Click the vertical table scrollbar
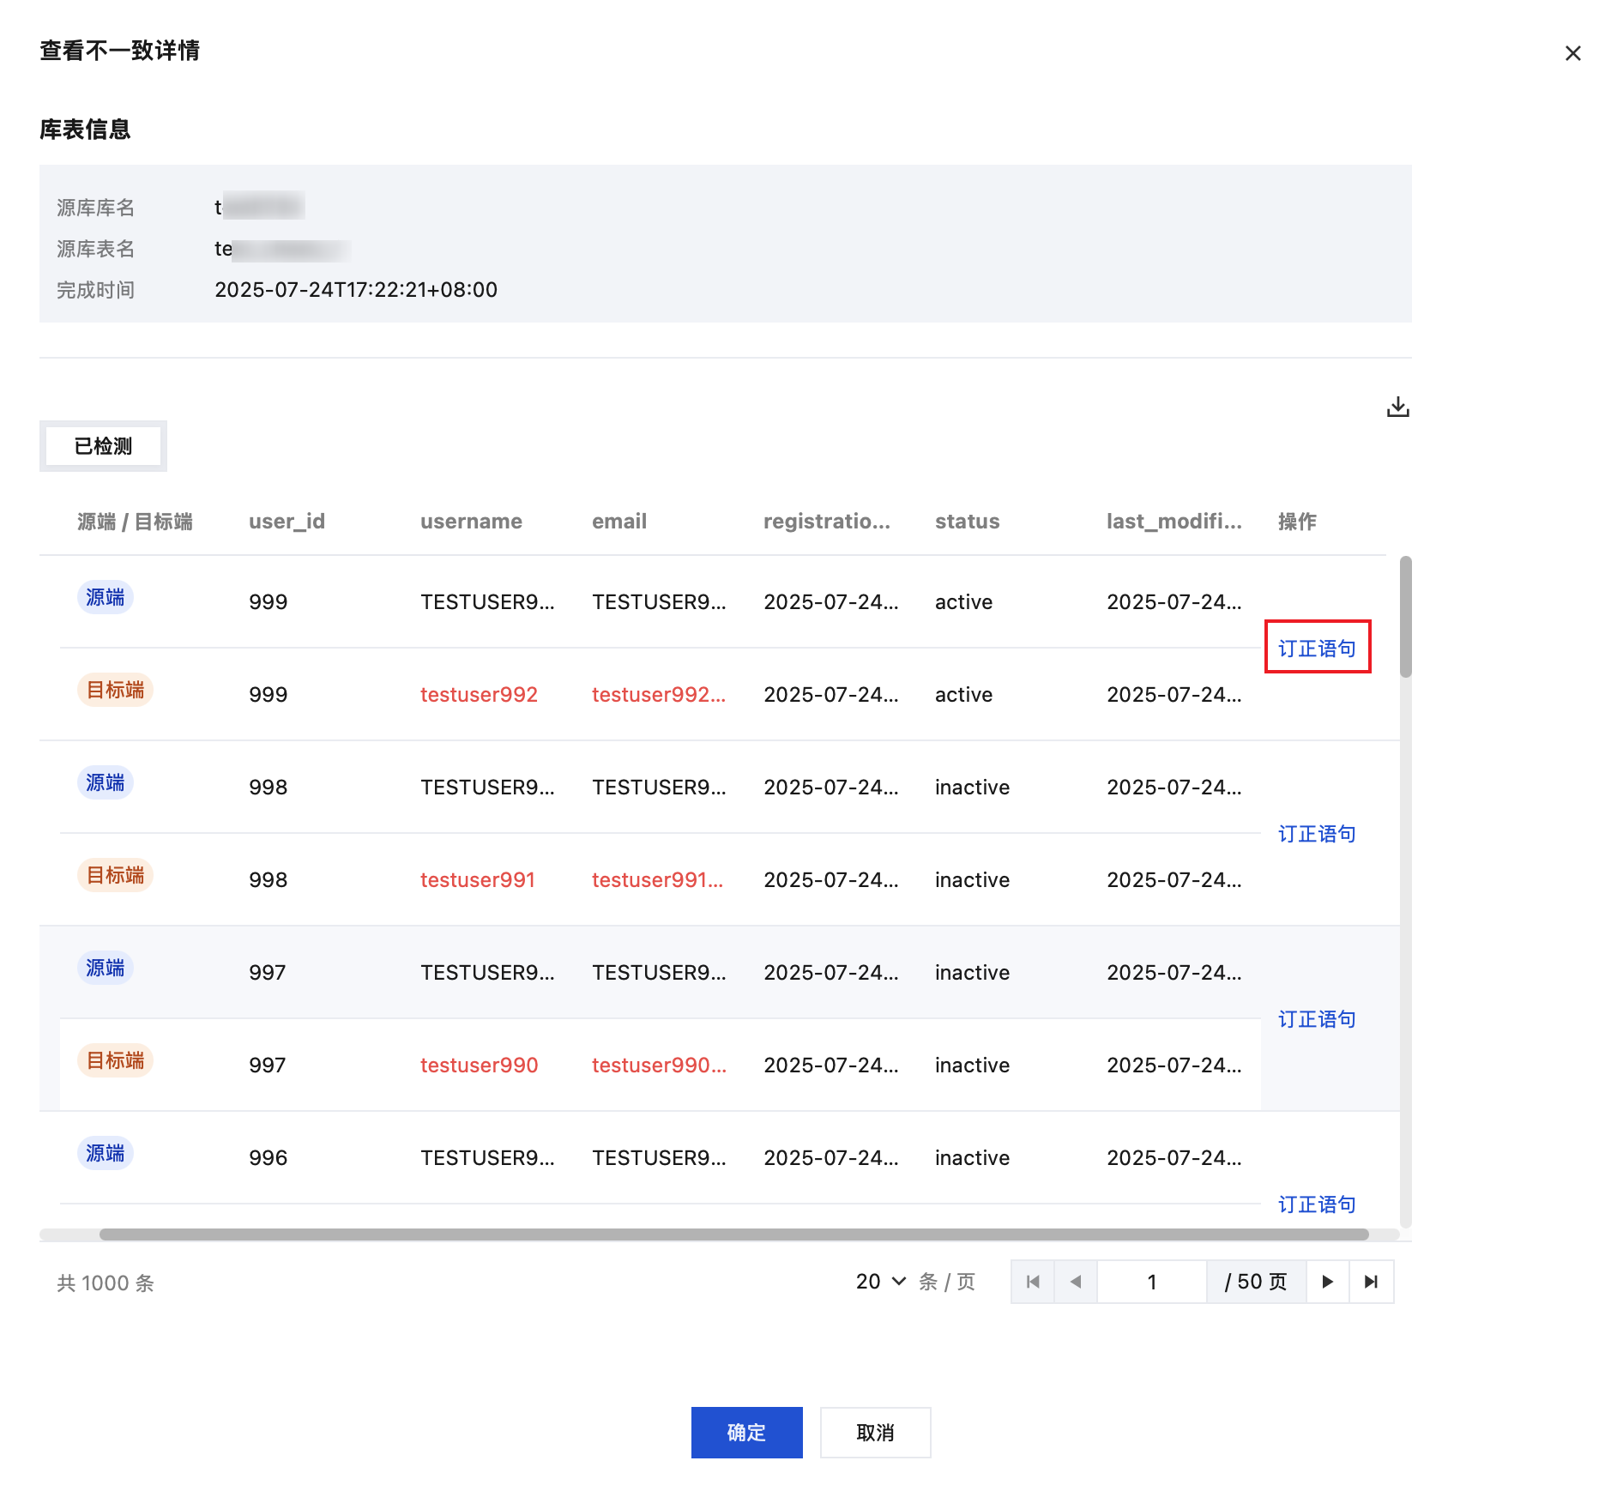The width and height of the screenshot is (1611, 1491). pyautogui.click(x=1405, y=616)
